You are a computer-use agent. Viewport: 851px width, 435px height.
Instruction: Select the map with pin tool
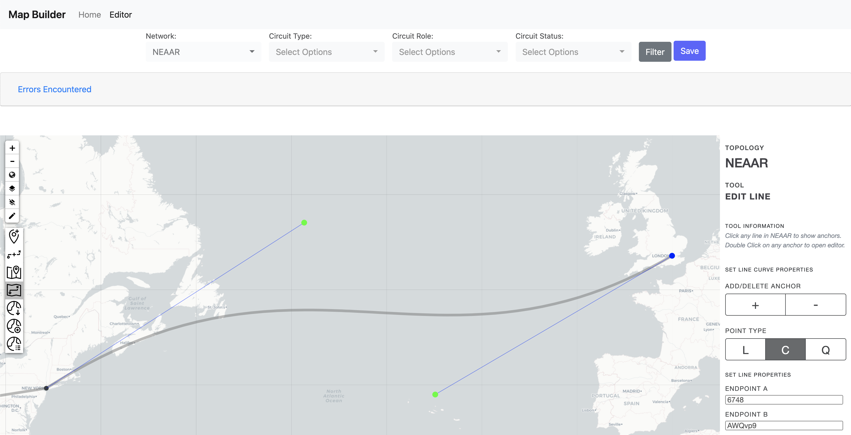14,272
